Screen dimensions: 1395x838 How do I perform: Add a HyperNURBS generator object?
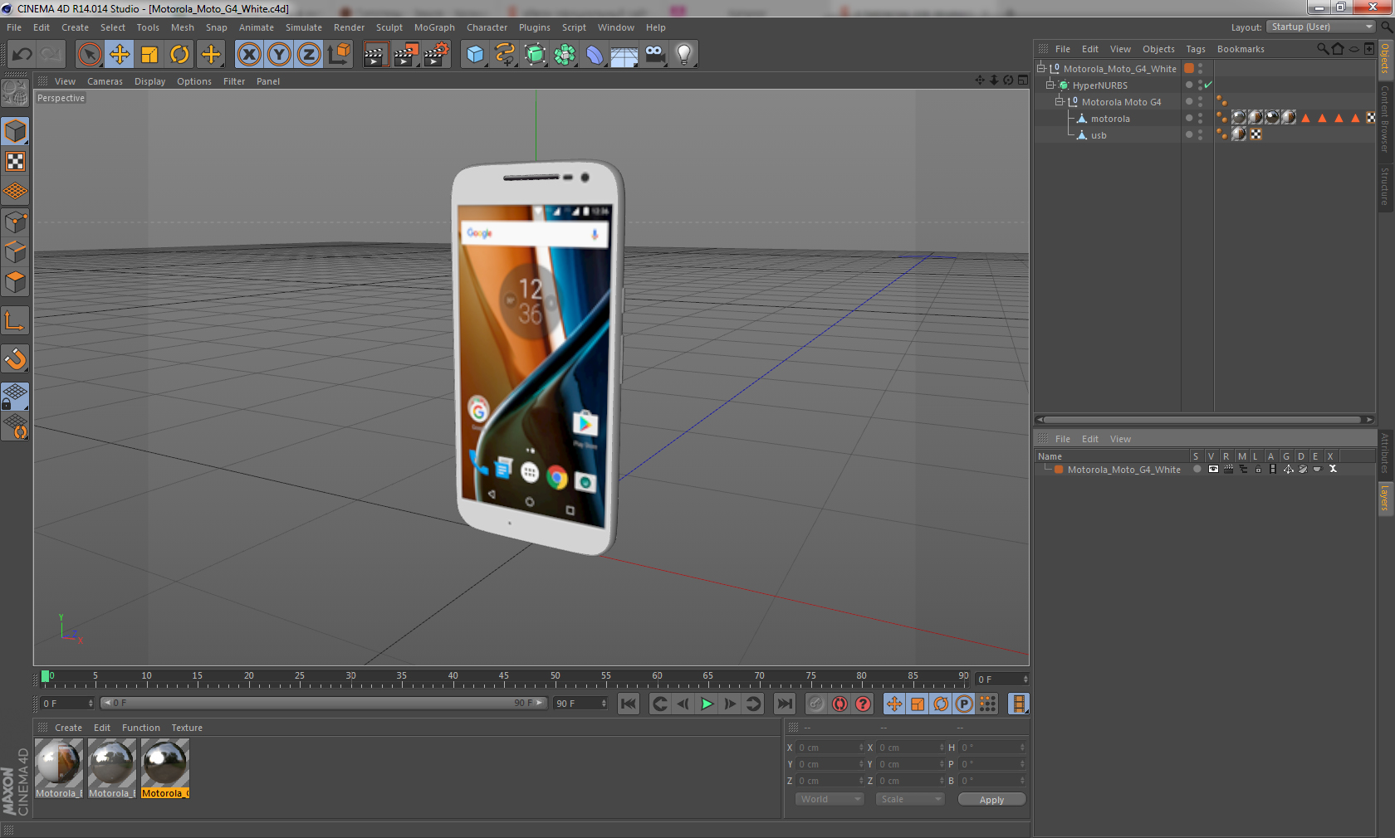pyautogui.click(x=536, y=55)
